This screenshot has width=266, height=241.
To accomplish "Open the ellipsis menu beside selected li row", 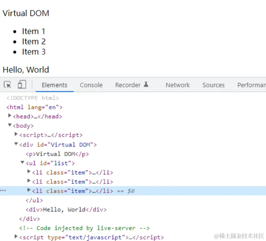I will pyautogui.click(x=3, y=190).
